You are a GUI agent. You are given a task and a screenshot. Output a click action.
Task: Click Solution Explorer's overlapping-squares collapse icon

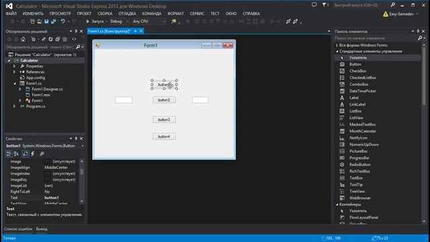58,39
